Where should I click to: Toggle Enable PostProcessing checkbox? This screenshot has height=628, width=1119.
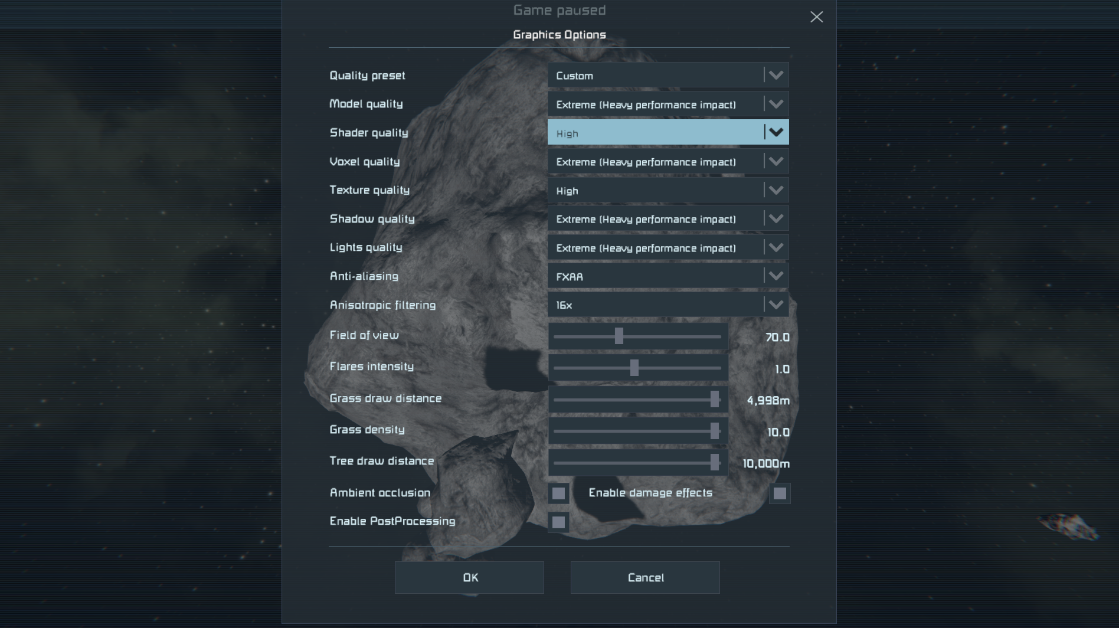(x=558, y=522)
